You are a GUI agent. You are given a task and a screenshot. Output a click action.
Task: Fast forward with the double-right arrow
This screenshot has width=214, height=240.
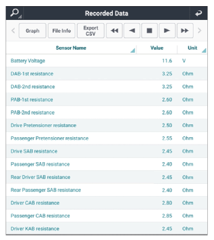coord(185,31)
